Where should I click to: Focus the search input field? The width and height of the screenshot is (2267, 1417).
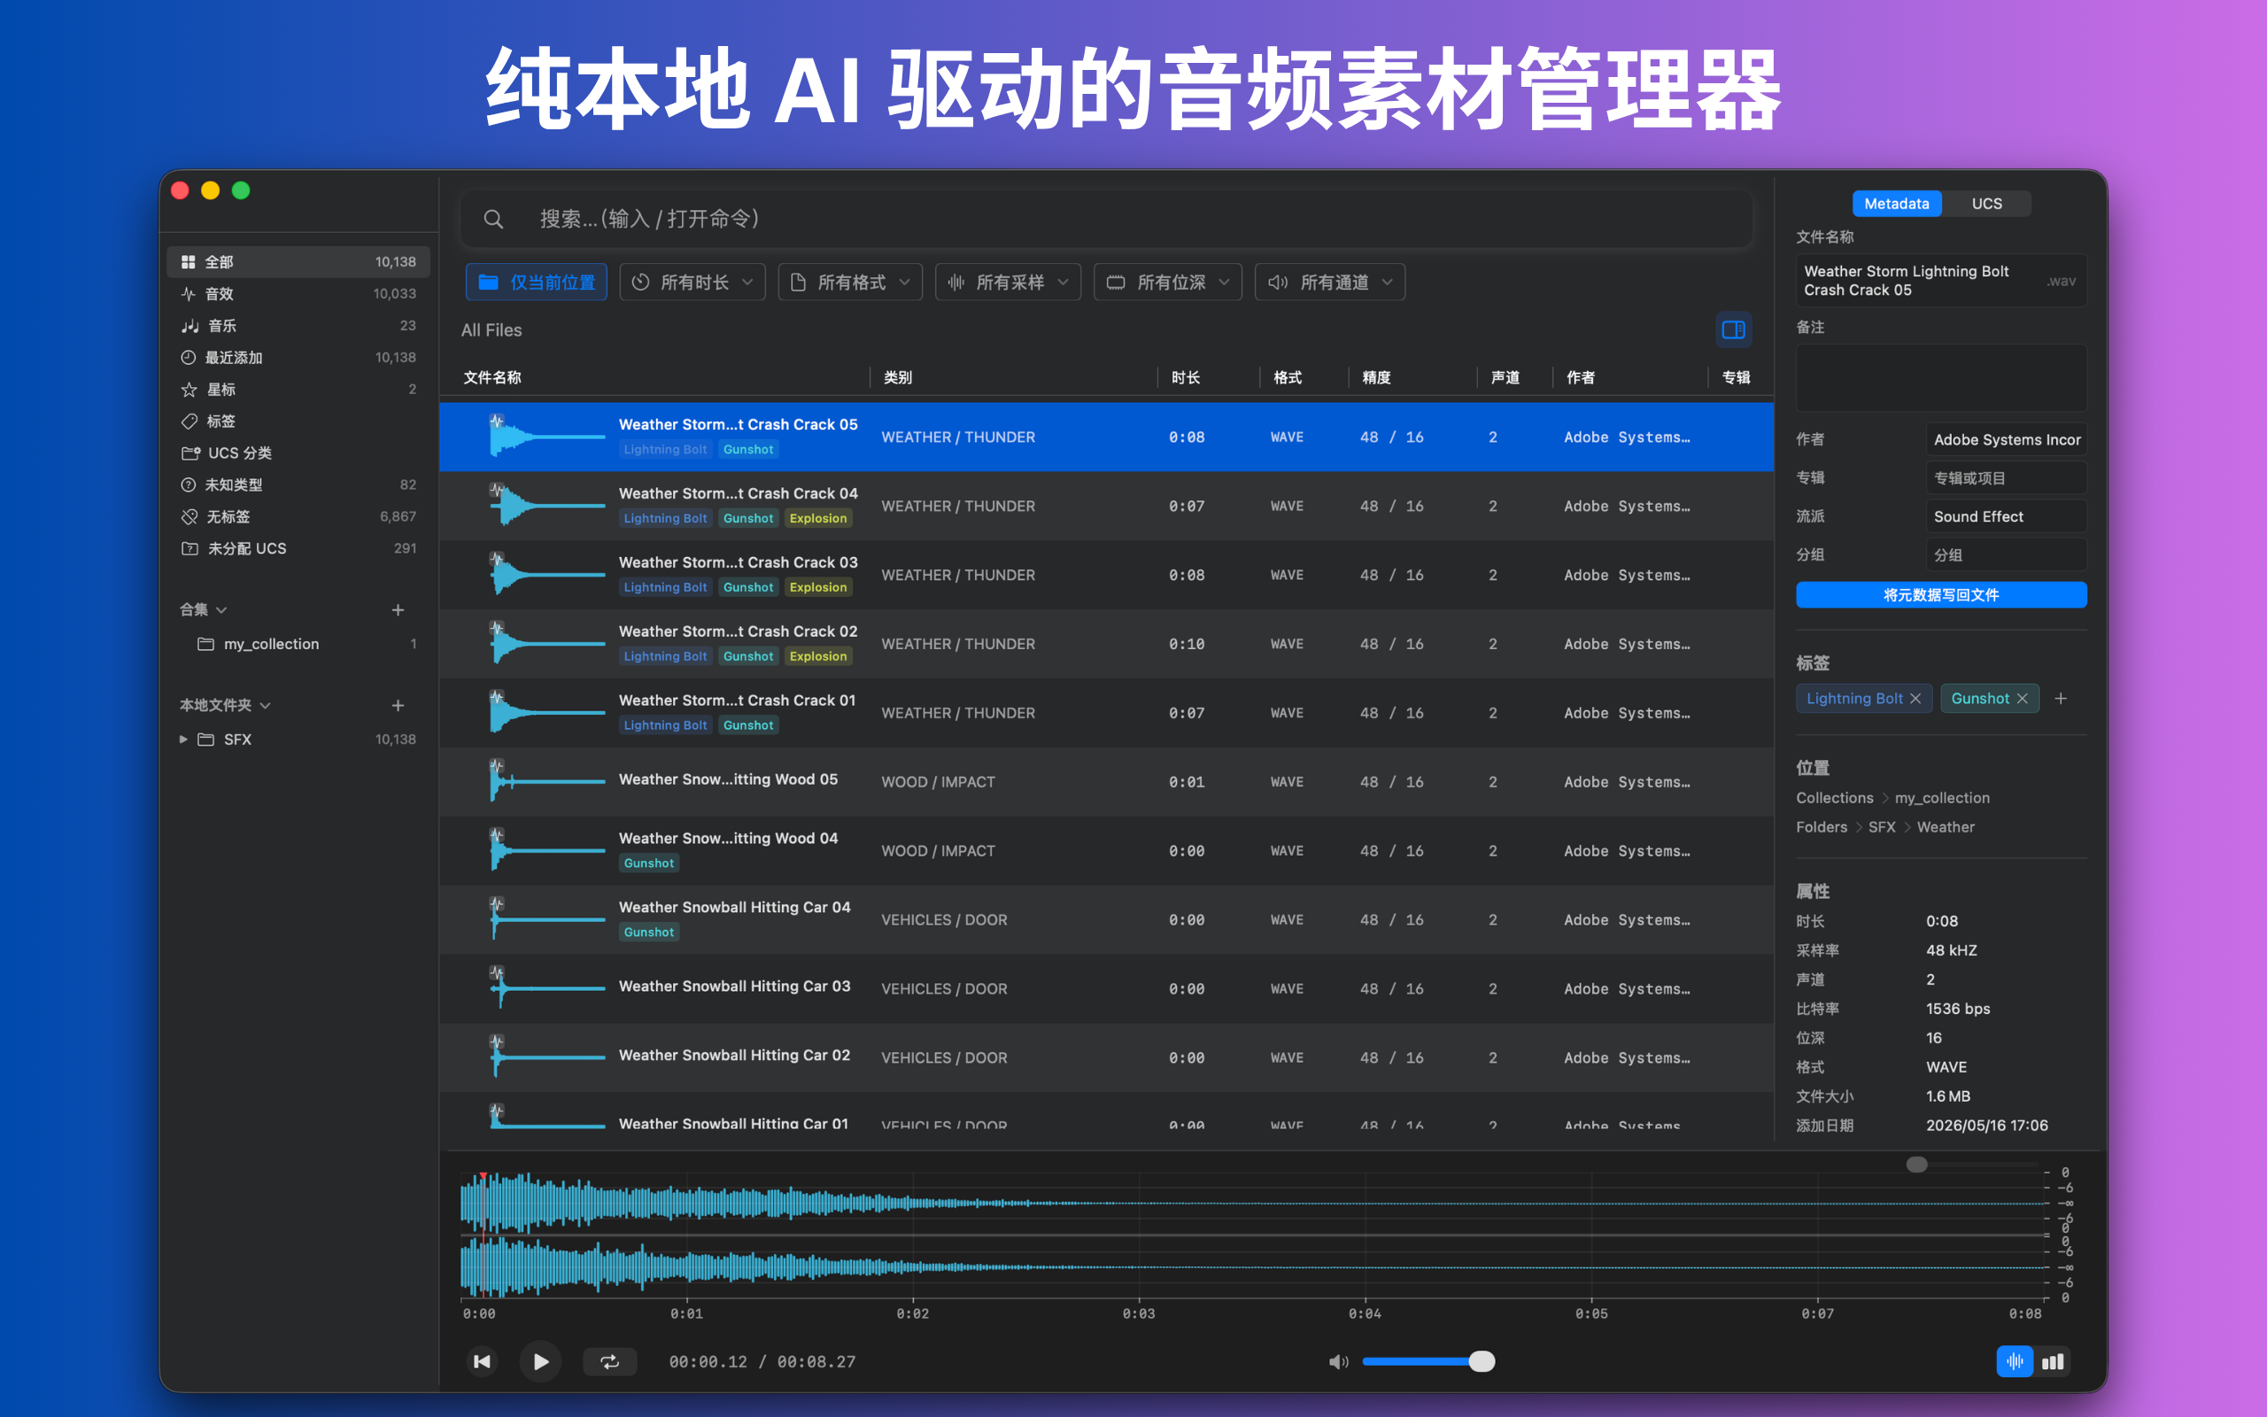point(1106,220)
